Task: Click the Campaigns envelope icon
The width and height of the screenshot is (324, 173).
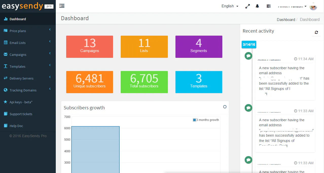Action: [6, 54]
